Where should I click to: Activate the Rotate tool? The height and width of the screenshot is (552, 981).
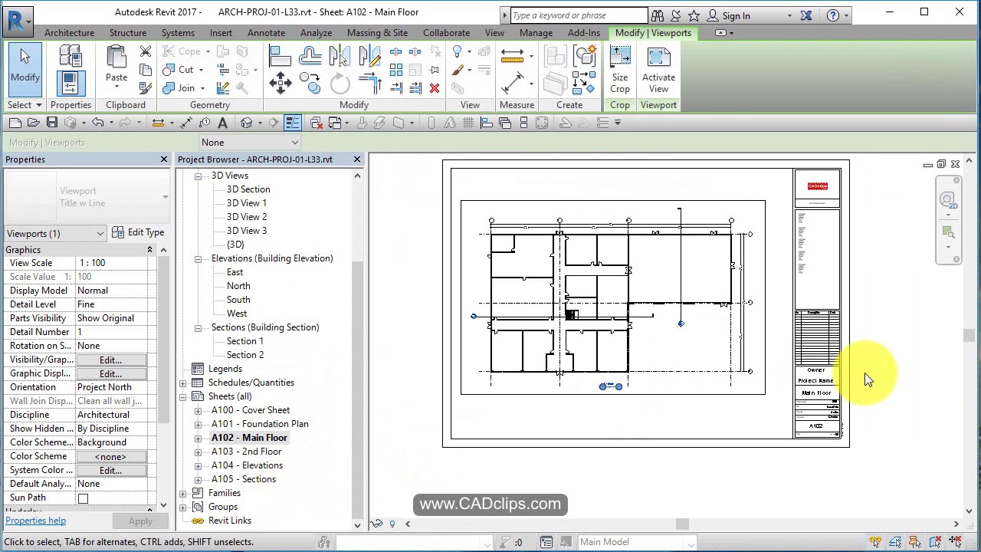tap(341, 82)
